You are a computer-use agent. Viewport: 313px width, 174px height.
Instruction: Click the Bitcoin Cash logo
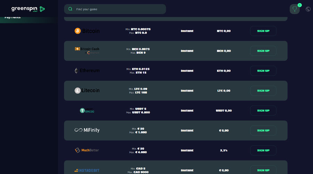click(x=87, y=51)
